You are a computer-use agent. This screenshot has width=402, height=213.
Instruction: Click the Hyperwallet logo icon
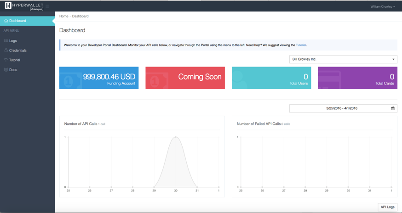8,6
